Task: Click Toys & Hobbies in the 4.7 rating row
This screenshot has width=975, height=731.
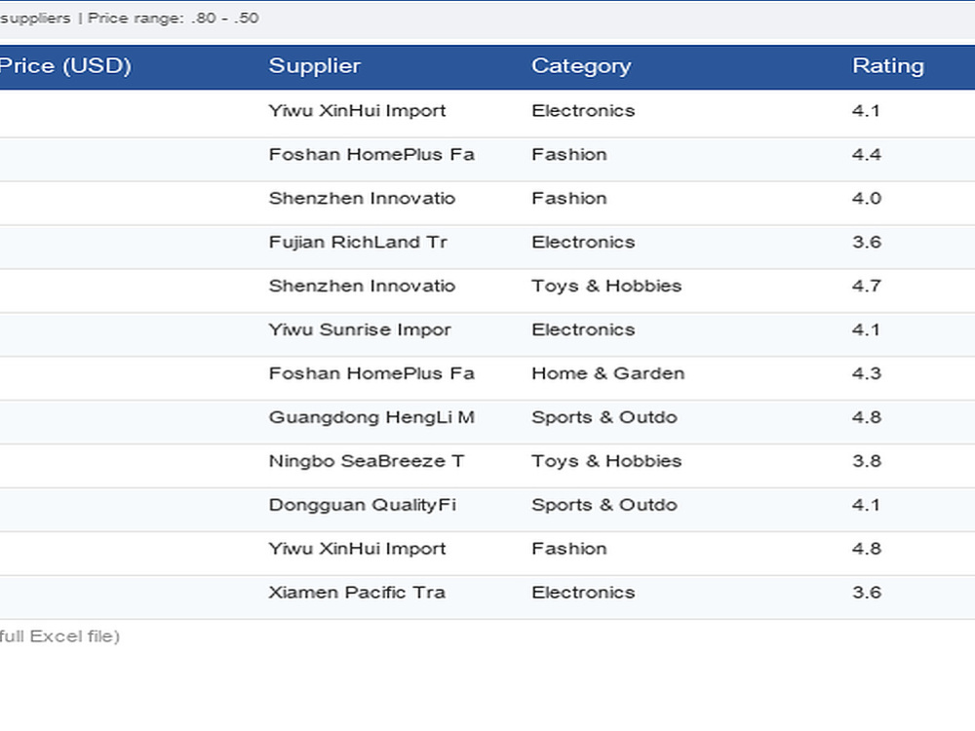Action: point(606,286)
